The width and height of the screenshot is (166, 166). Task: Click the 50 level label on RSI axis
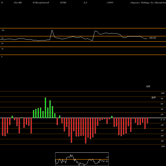tap(2, 43)
